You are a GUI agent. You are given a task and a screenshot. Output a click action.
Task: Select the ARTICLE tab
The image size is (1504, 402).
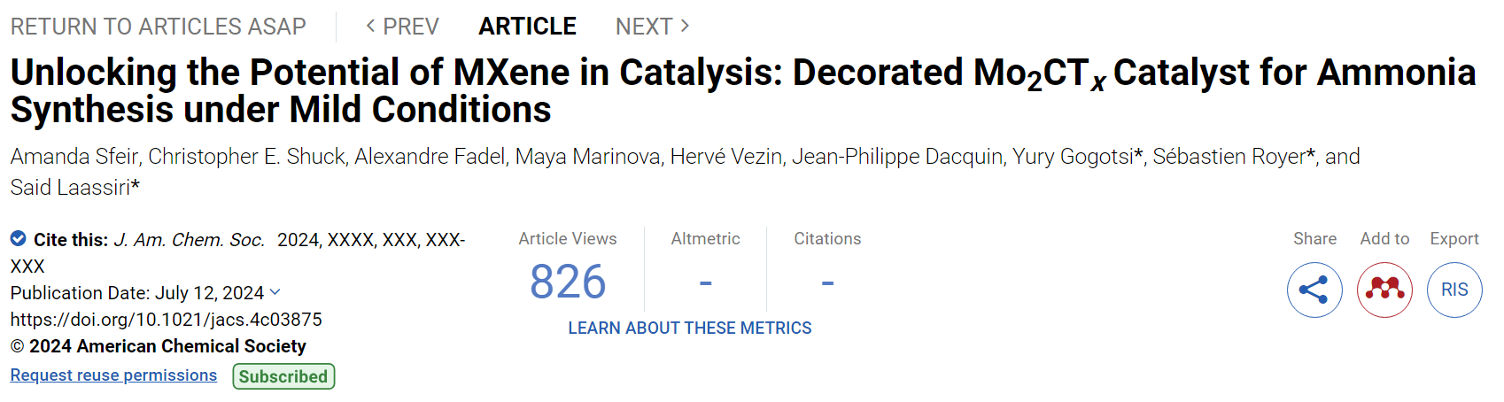pyautogui.click(x=528, y=27)
